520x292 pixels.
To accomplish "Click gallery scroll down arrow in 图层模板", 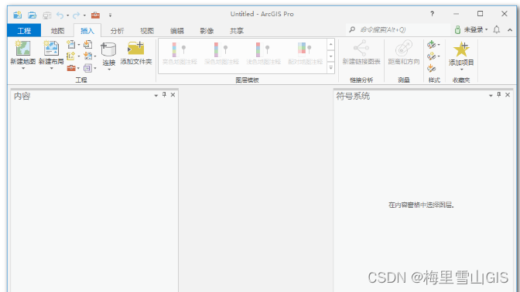I will (x=330, y=56).
